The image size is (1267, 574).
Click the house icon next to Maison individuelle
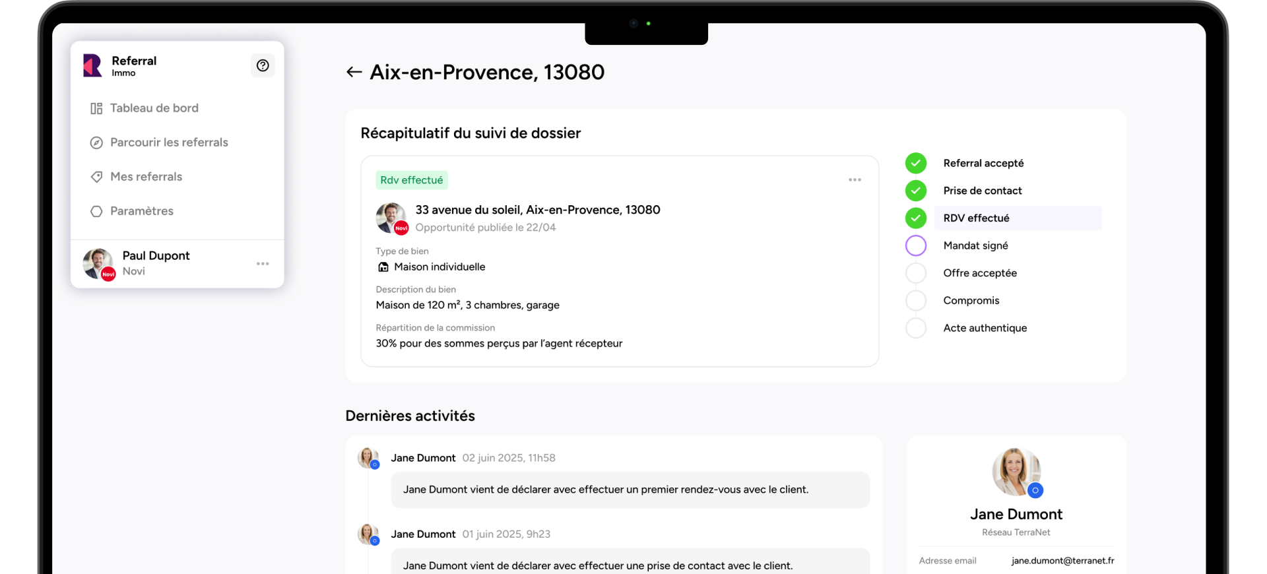pos(383,267)
